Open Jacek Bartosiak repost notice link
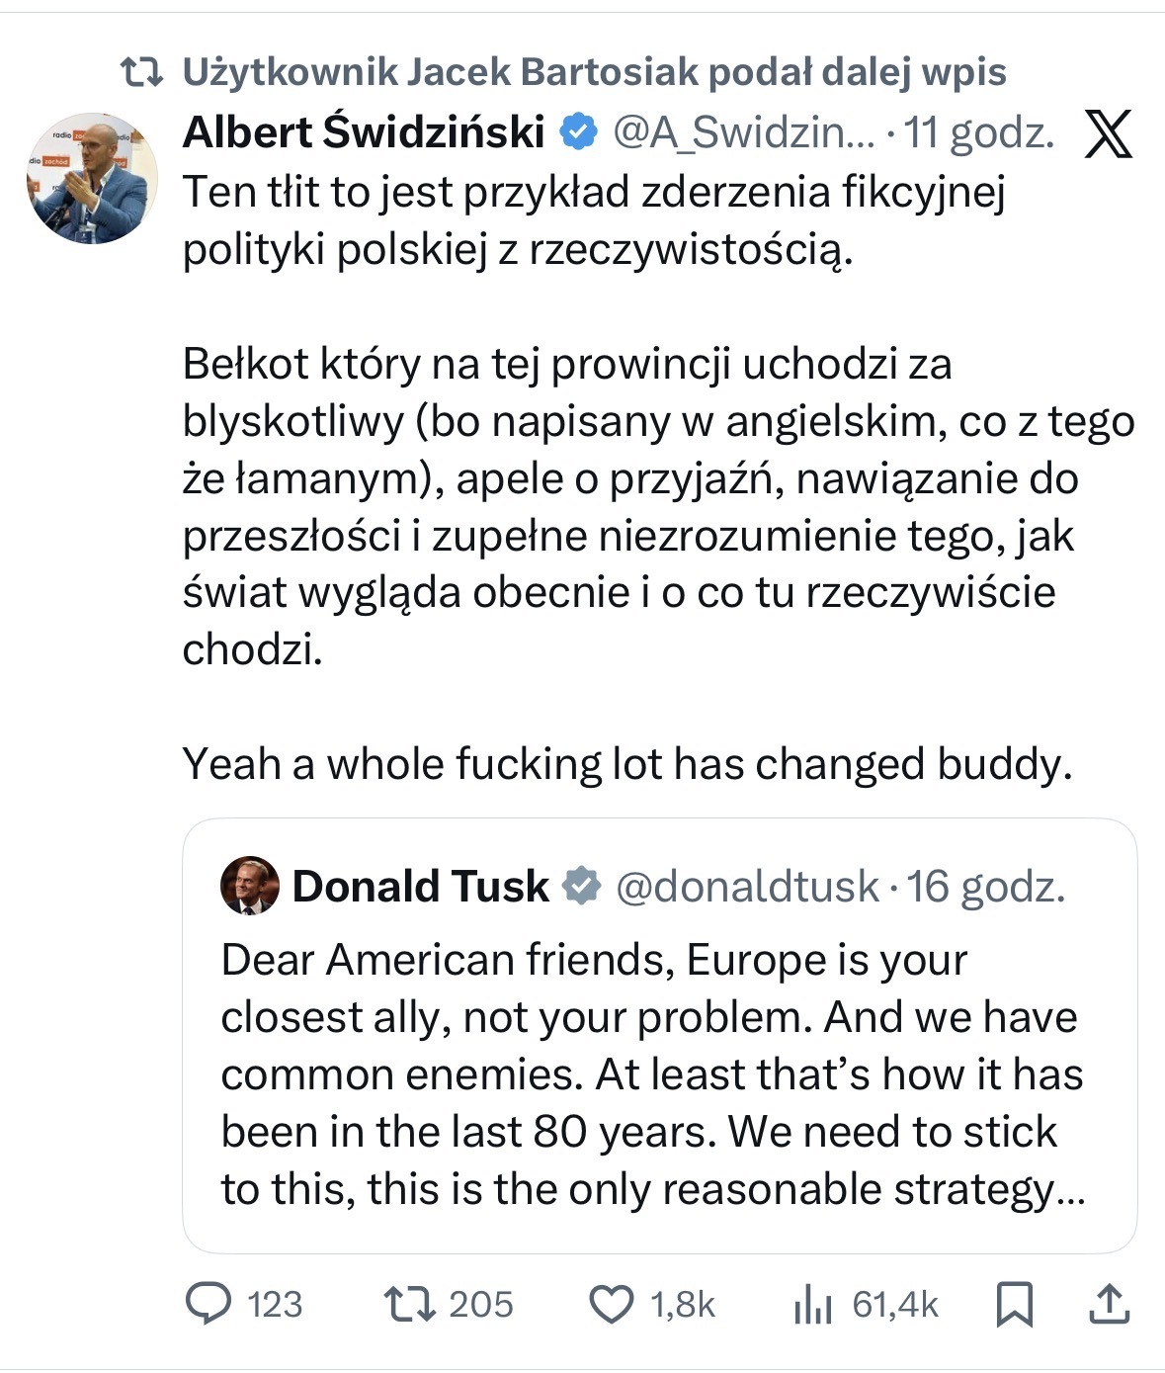Screen dimensions: 1165x1373 [594, 72]
